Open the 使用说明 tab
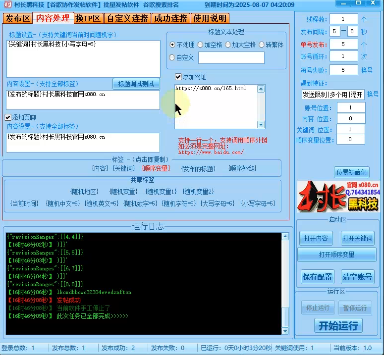384x355 pixels. coord(210,18)
